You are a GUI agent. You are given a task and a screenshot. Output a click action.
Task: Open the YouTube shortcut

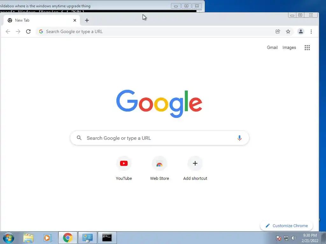[124, 169]
